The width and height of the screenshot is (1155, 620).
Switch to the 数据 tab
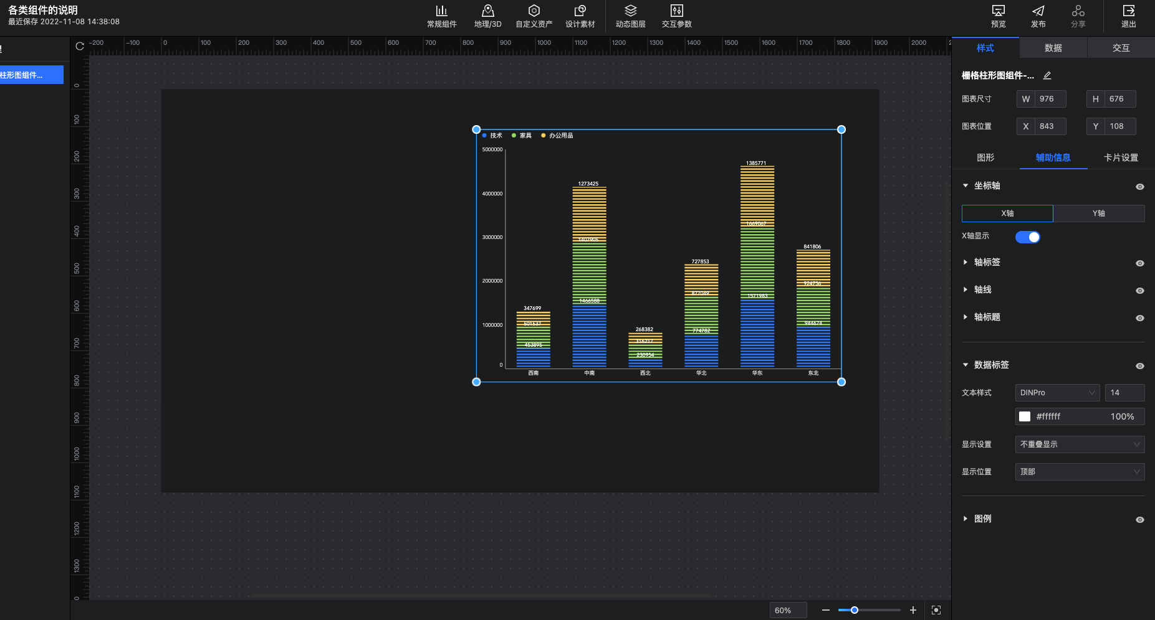(x=1053, y=47)
